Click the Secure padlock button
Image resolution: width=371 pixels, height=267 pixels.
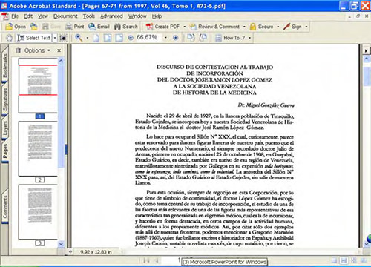point(262,27)
